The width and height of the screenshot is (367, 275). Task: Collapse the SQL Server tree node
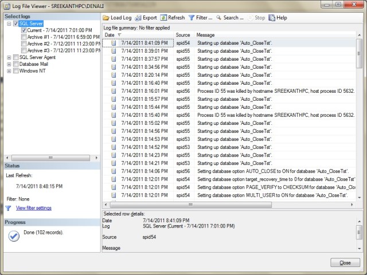[9, 23]
